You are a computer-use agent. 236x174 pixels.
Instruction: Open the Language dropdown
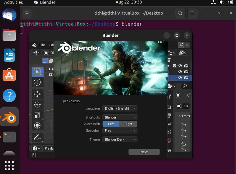[120, 109]
